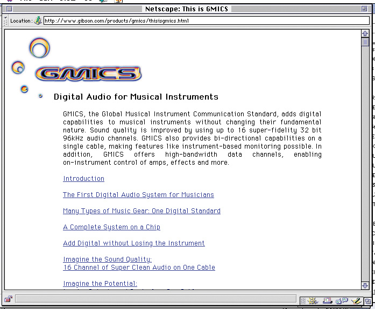Open the Introduction link
375x309 pixels.
pos(83,179)
